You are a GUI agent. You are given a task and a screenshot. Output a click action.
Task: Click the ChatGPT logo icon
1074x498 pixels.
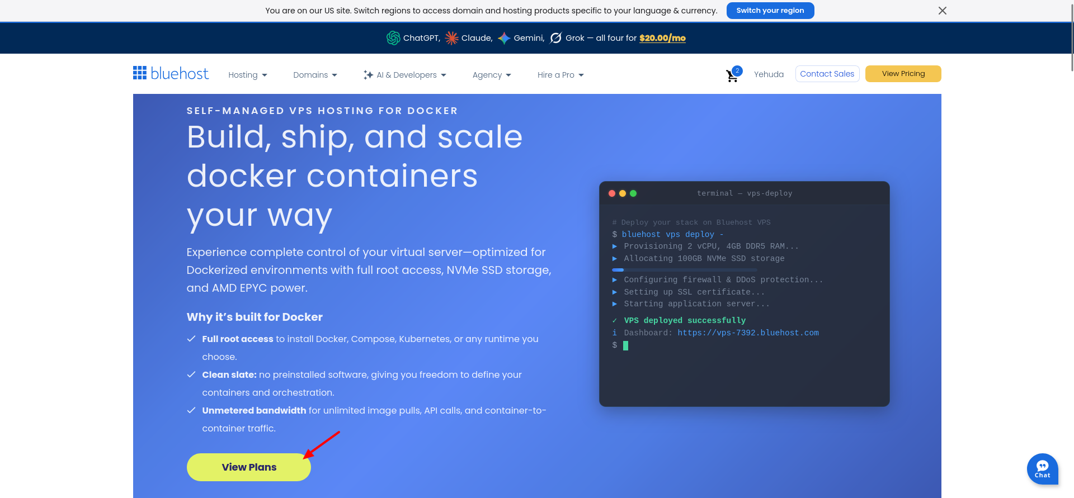[x=393, y=38]
